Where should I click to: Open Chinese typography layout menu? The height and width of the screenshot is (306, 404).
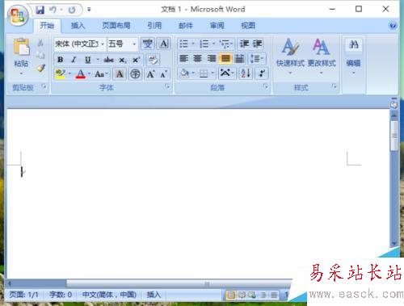point(227,73)
